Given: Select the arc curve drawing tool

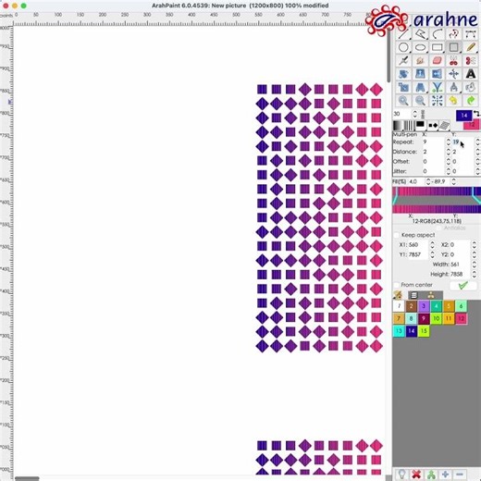Looking at the screenshot, I should [x=437, y=34].
